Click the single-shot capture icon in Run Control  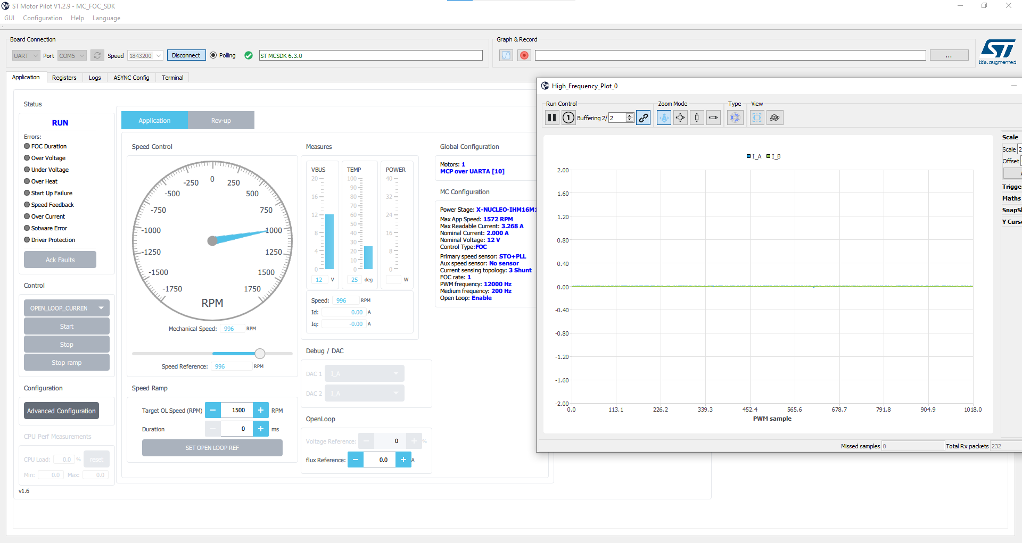click(x=568, y=118)
